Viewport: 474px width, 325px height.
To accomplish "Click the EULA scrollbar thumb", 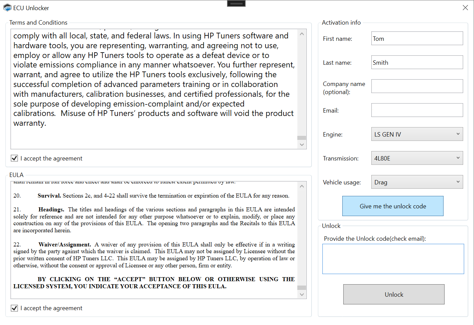I will (x=302, y=288).
